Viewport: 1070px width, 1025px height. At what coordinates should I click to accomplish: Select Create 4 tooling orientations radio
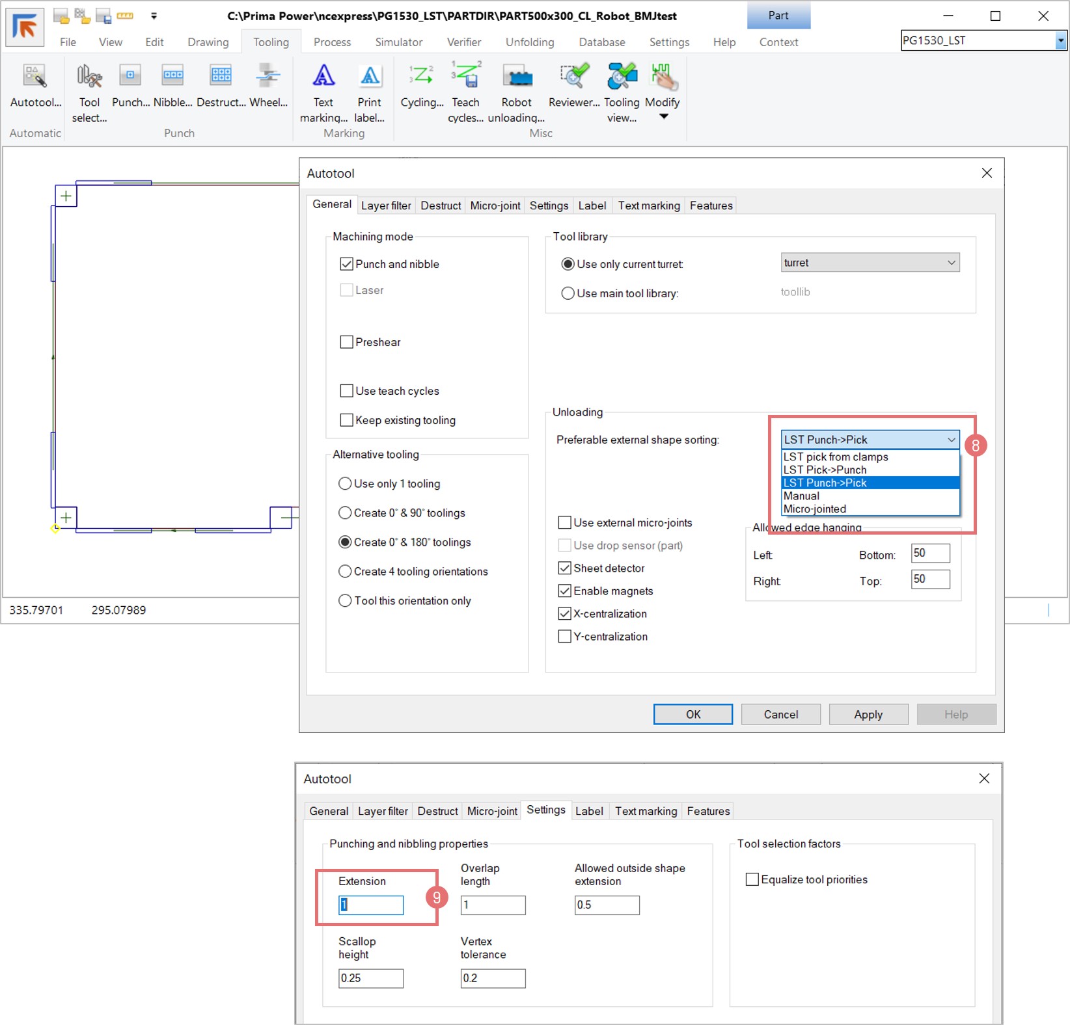tap(345, 572)
